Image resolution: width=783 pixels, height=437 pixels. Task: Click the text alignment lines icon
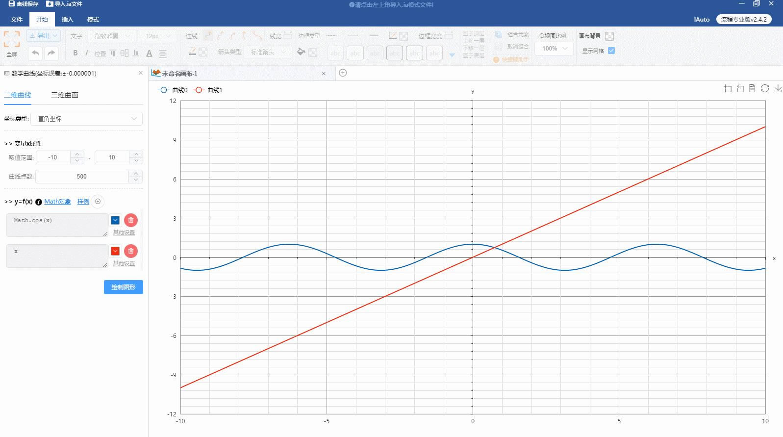coord(163,53)
